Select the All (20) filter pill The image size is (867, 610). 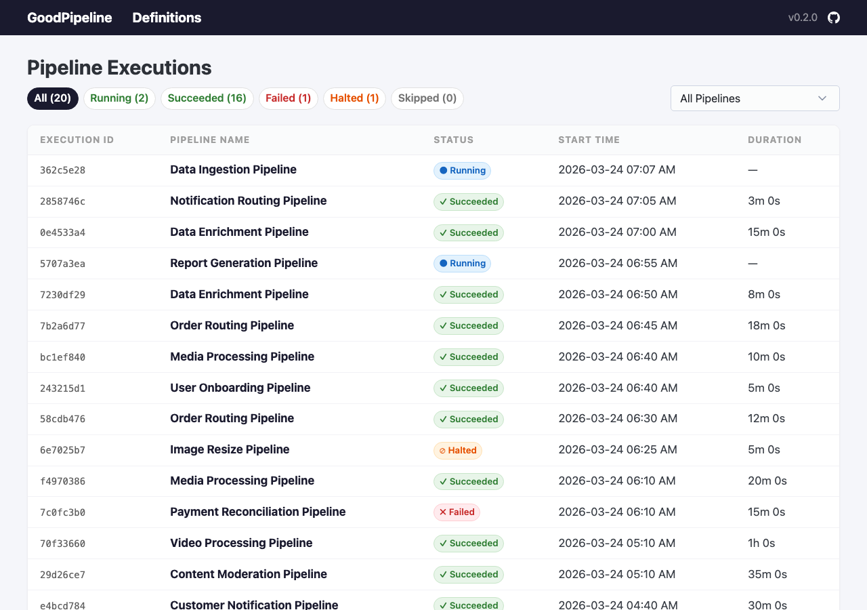(53, 98)
